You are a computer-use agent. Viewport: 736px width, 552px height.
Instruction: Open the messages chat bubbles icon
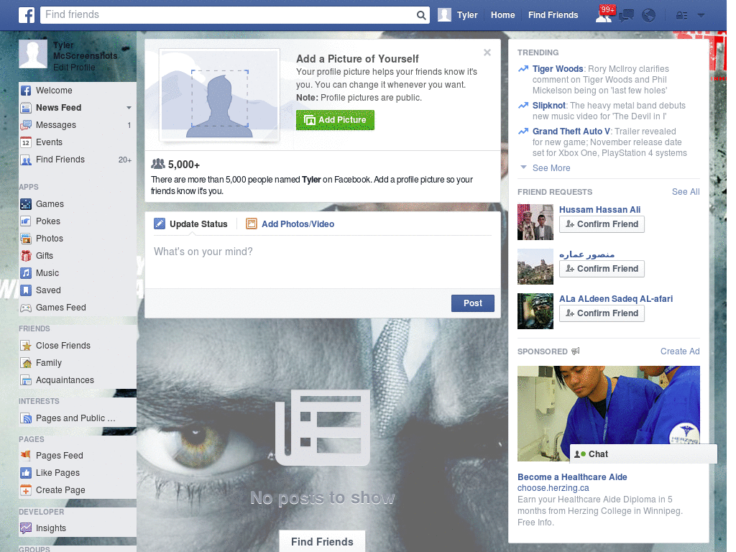626,16
